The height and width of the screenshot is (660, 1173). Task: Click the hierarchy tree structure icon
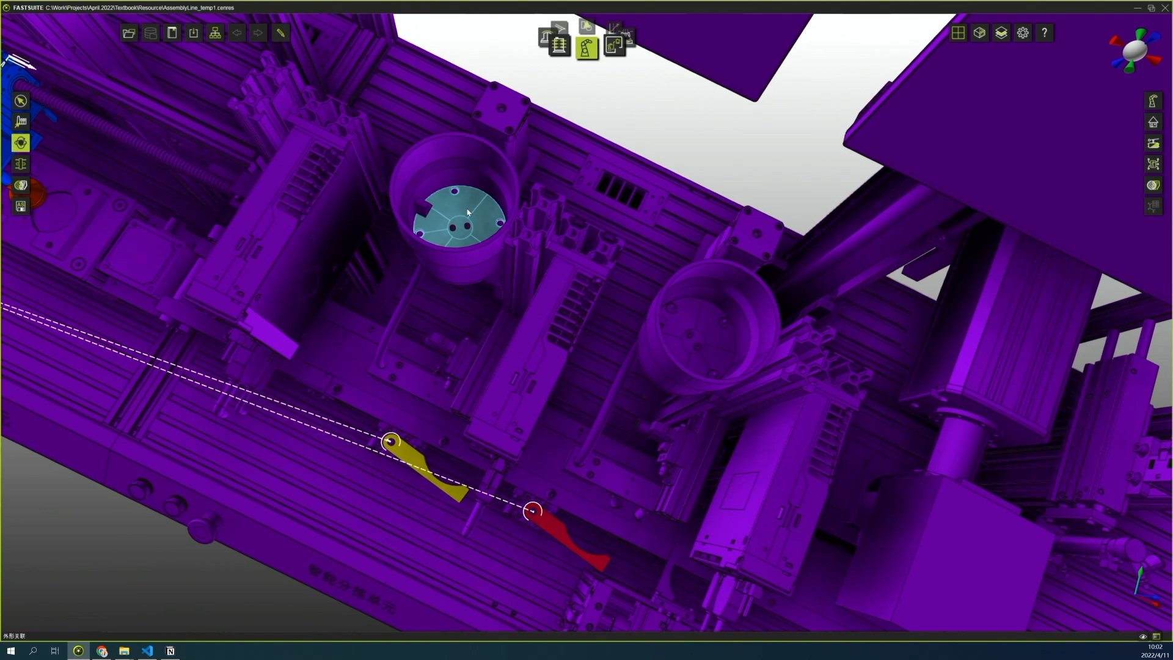[215, 33]
